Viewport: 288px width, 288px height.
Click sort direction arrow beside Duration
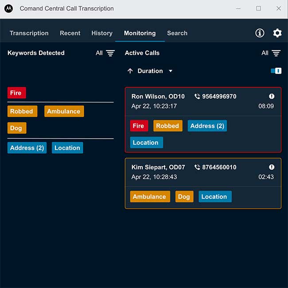[x=130, y=71]
